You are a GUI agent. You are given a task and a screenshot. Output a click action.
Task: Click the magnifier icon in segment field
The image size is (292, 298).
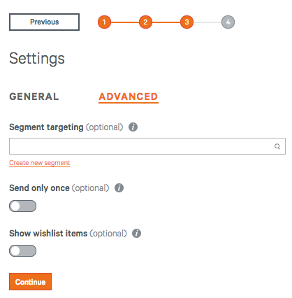(277, 146)
